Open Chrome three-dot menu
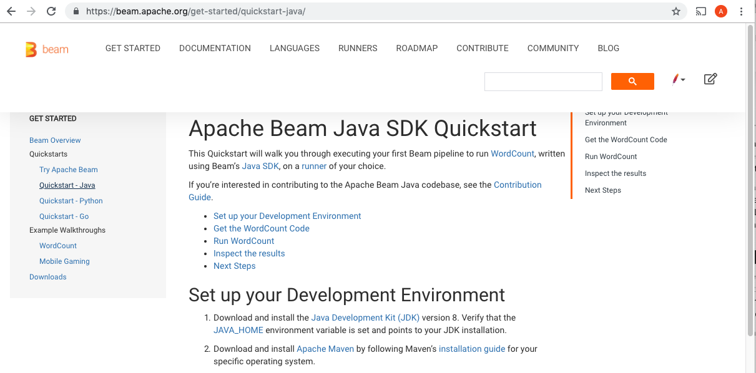 742,11
